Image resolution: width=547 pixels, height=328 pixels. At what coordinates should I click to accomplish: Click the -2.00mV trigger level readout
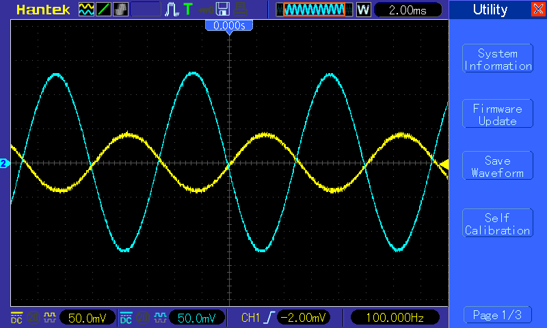pyautogui.click(x=303, y=318)
